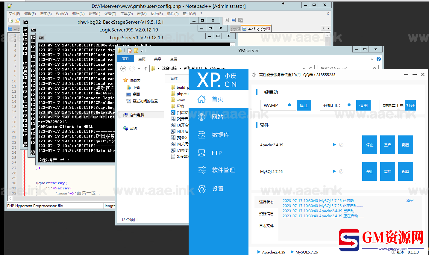This screenshot has height=255, width=429.
Task: Open the 文件(F) menu in Notepad++
Action: [x=14, y=14]
